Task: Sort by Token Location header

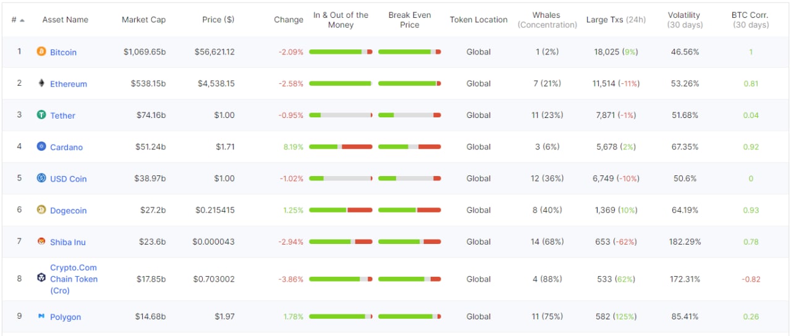Action: tap(478, 20)
